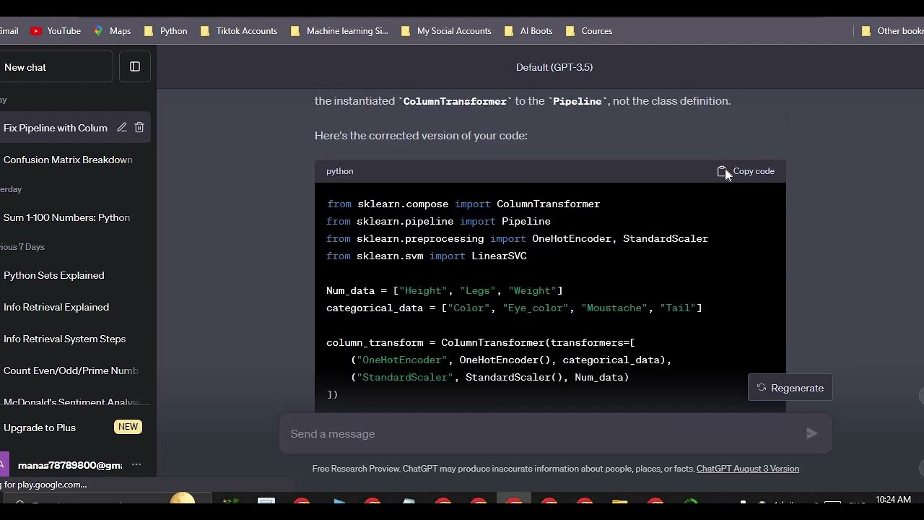Click the Regenerate button

(790, 388)
